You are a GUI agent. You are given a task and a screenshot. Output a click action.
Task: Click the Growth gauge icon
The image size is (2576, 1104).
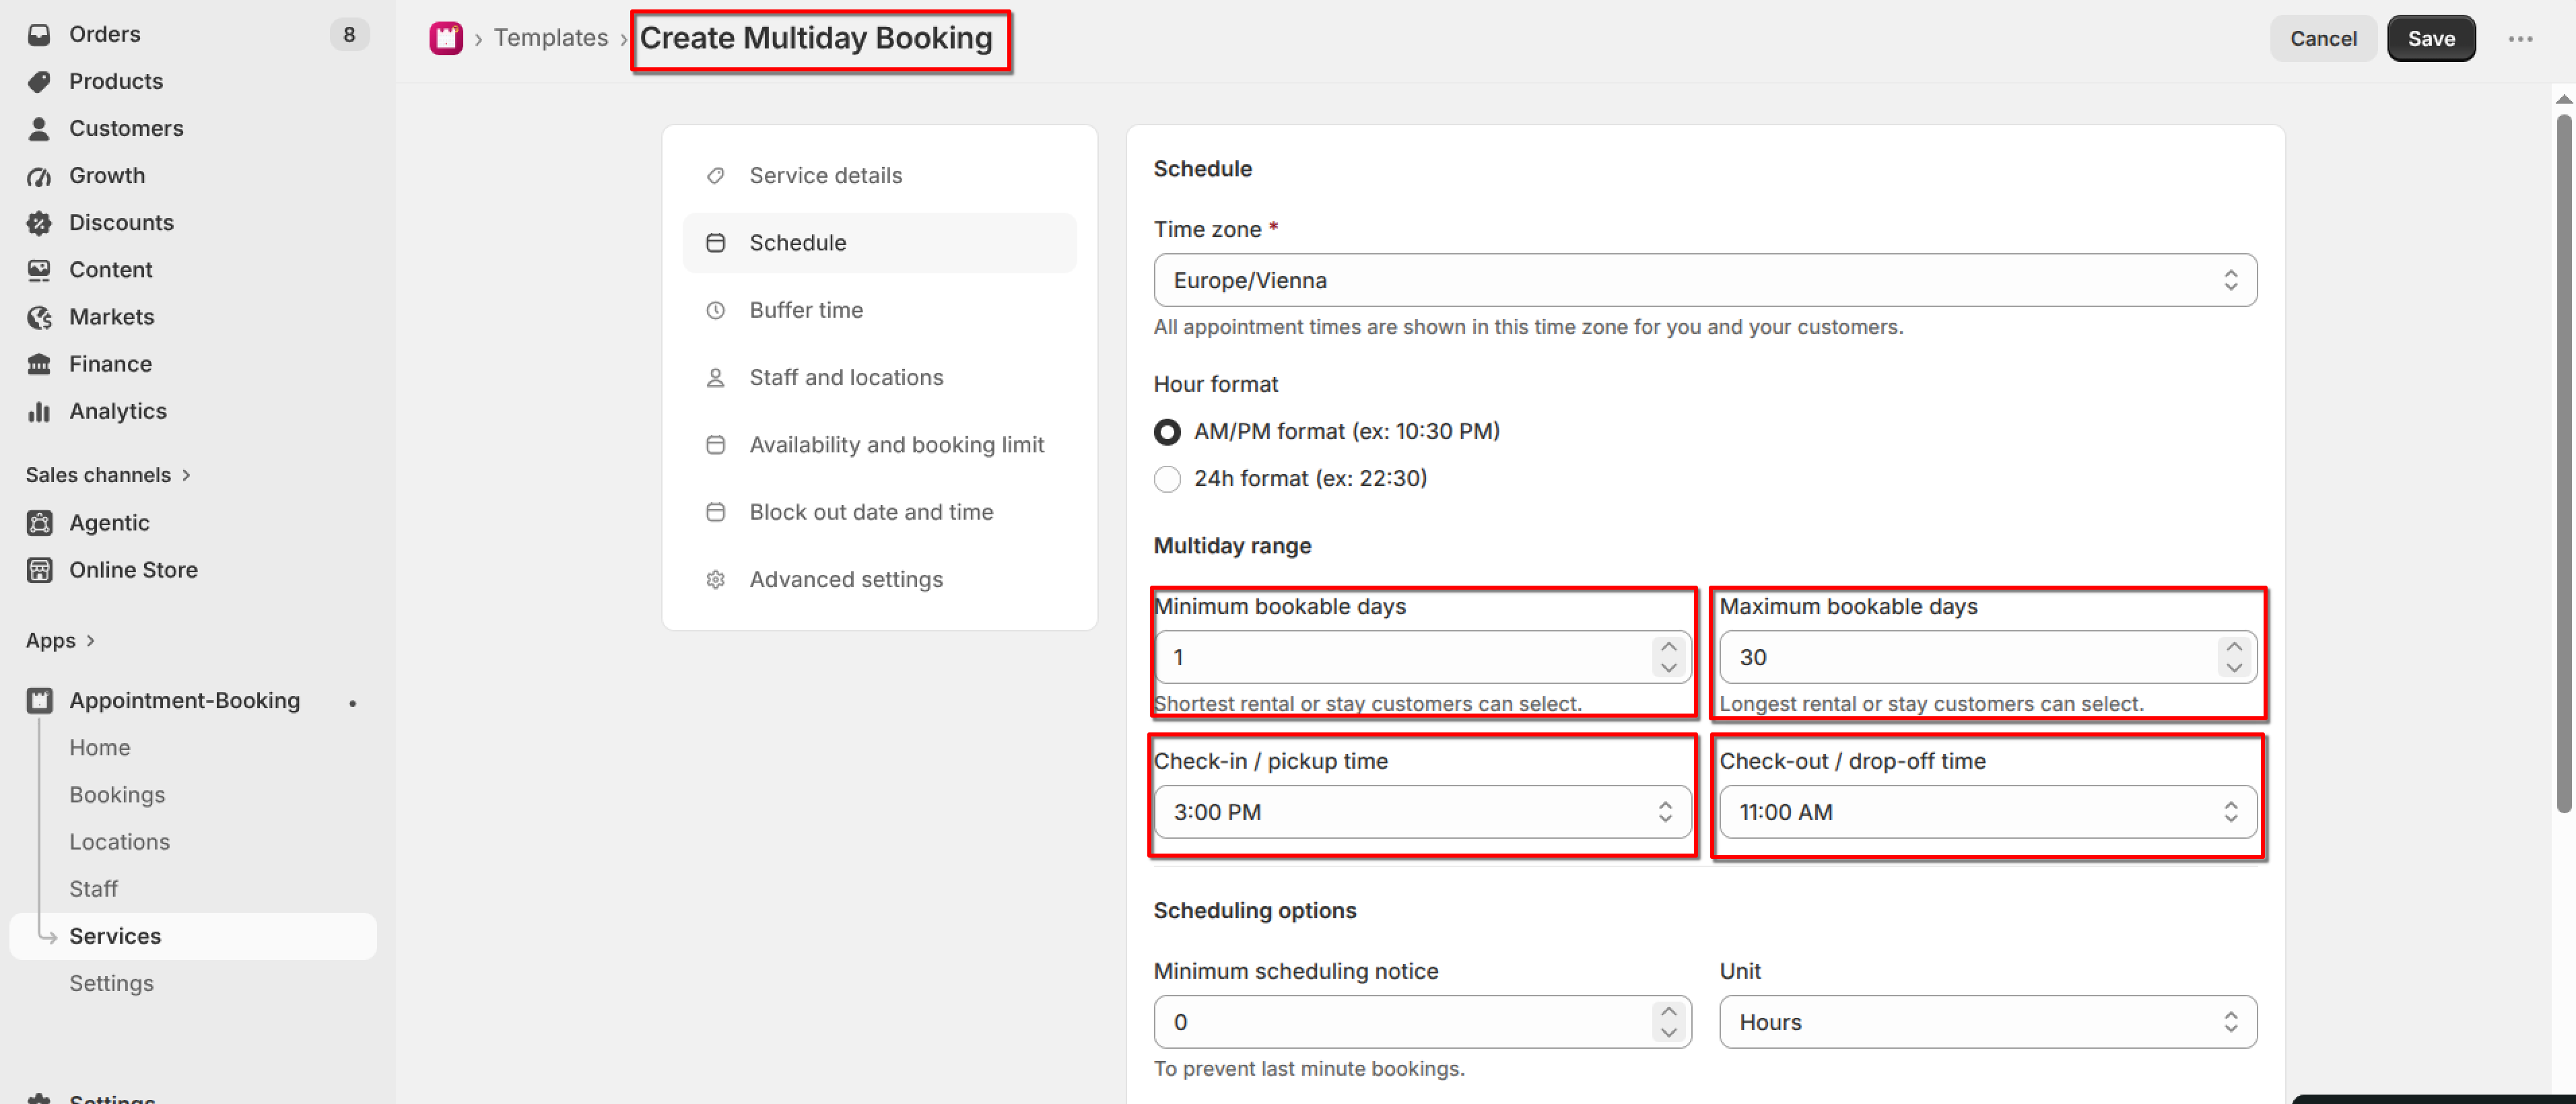pyautogui.click(x=39, y=176)
